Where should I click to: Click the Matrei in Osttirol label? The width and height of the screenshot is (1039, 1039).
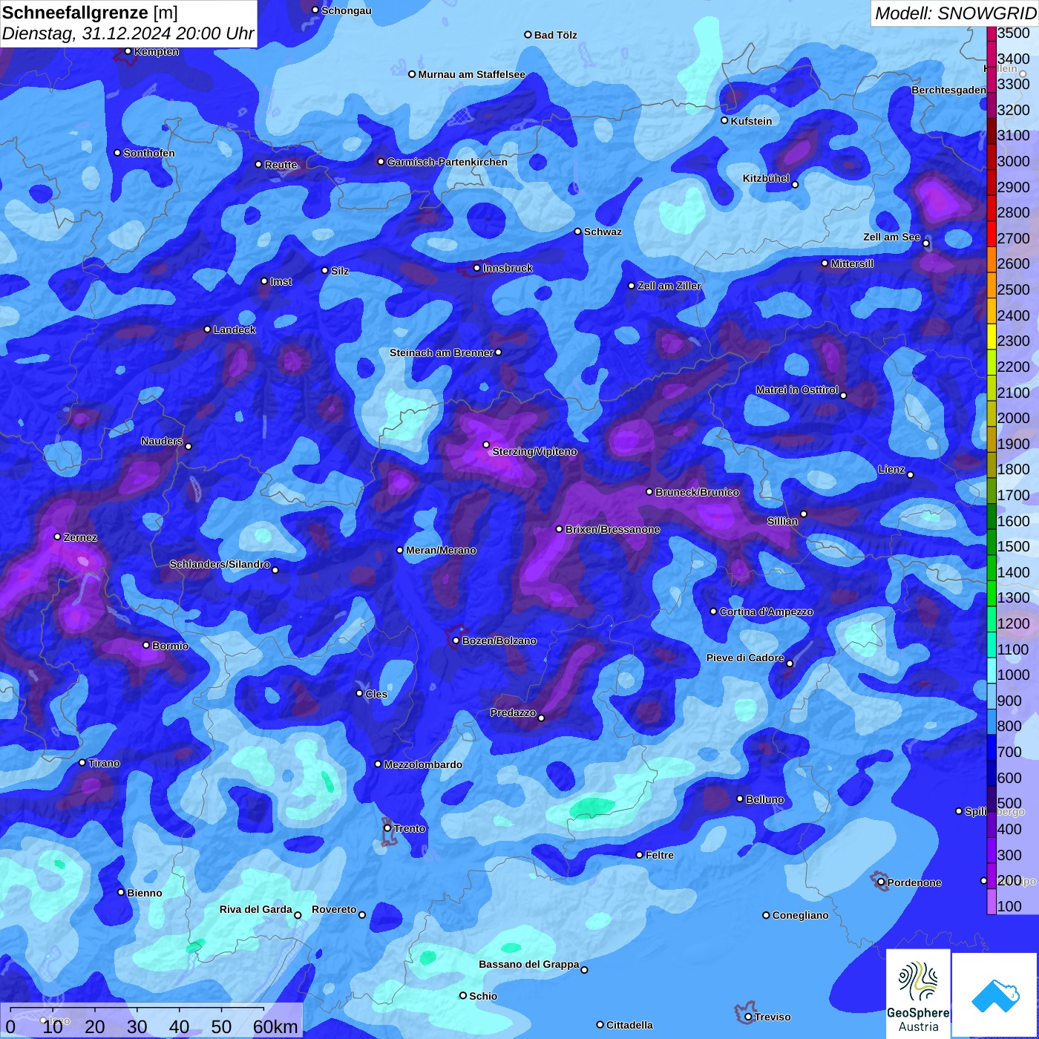797,390
